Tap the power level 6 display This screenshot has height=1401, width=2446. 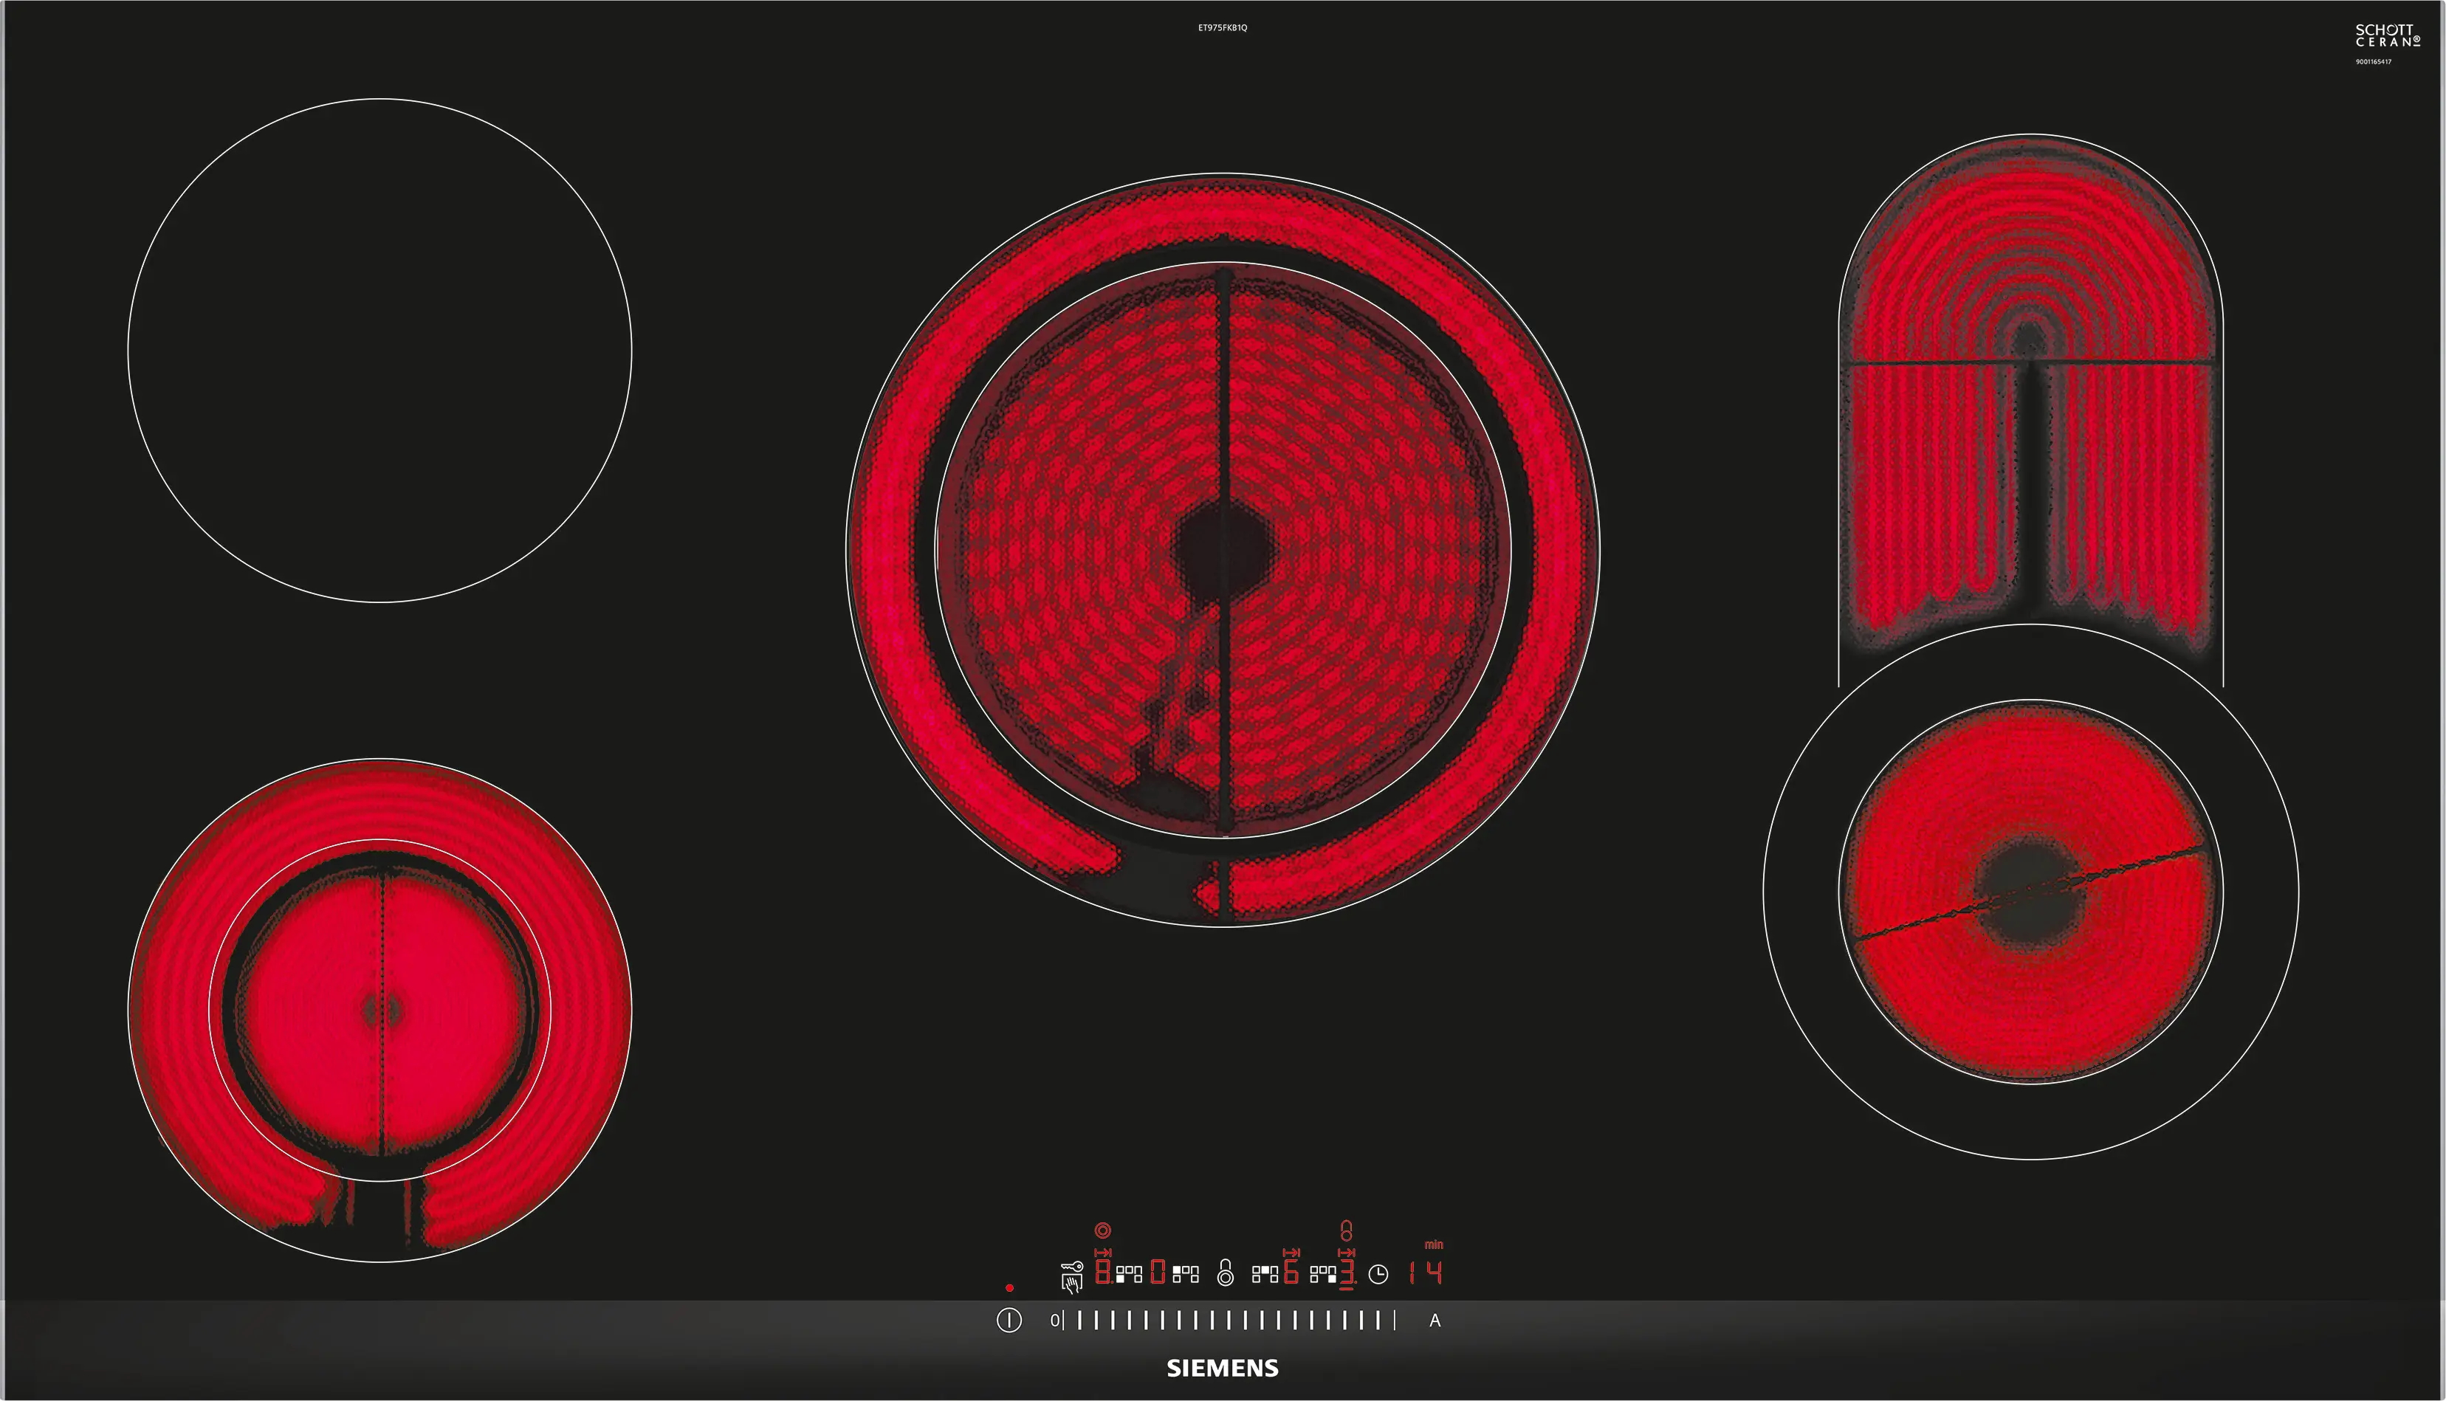(1291, 1272)
